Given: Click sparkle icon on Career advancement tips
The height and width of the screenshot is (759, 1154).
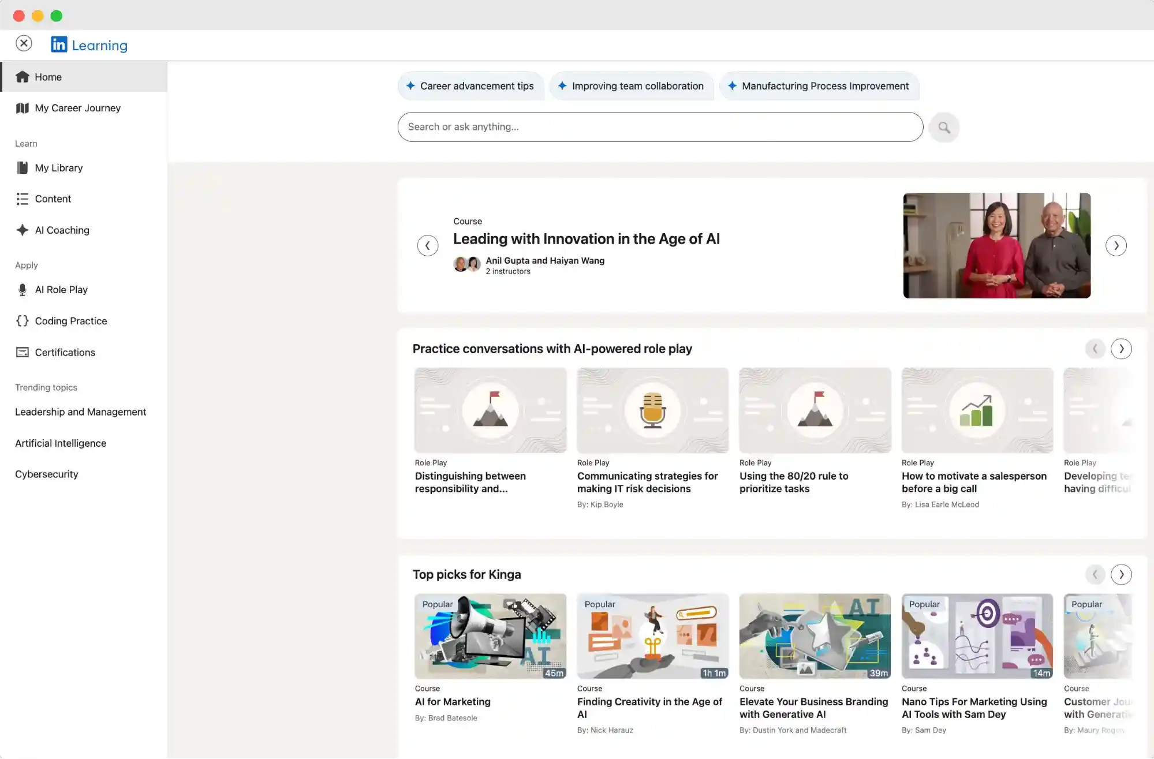Looking at the screenshot, I should 410,86.
